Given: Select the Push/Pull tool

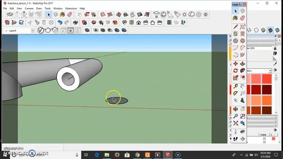Looking at the screenshot, I should click(x=243, y=64).
